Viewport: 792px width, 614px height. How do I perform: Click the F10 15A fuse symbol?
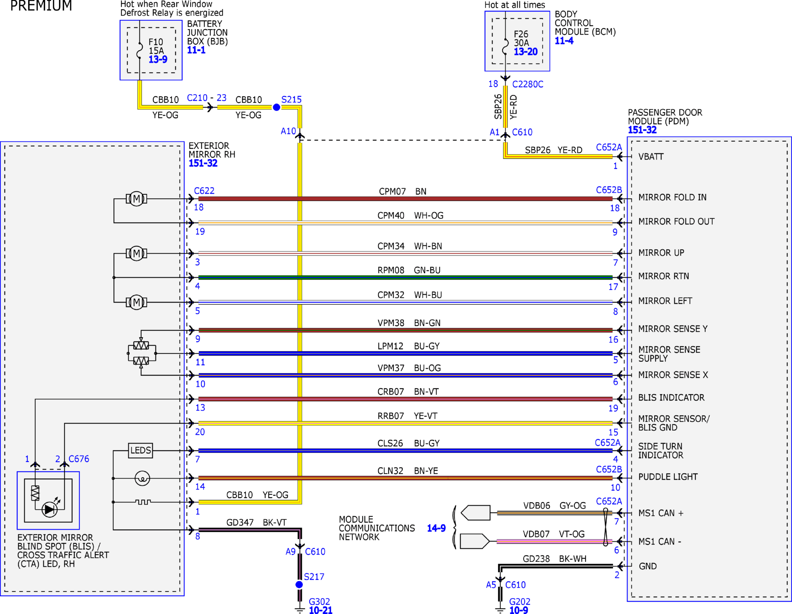point(139,50)
